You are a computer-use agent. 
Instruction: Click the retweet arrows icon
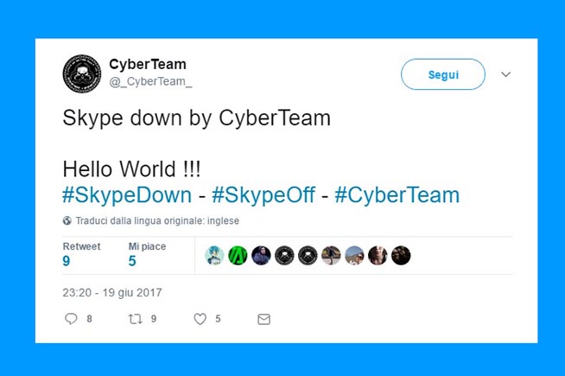pos(135,319)
